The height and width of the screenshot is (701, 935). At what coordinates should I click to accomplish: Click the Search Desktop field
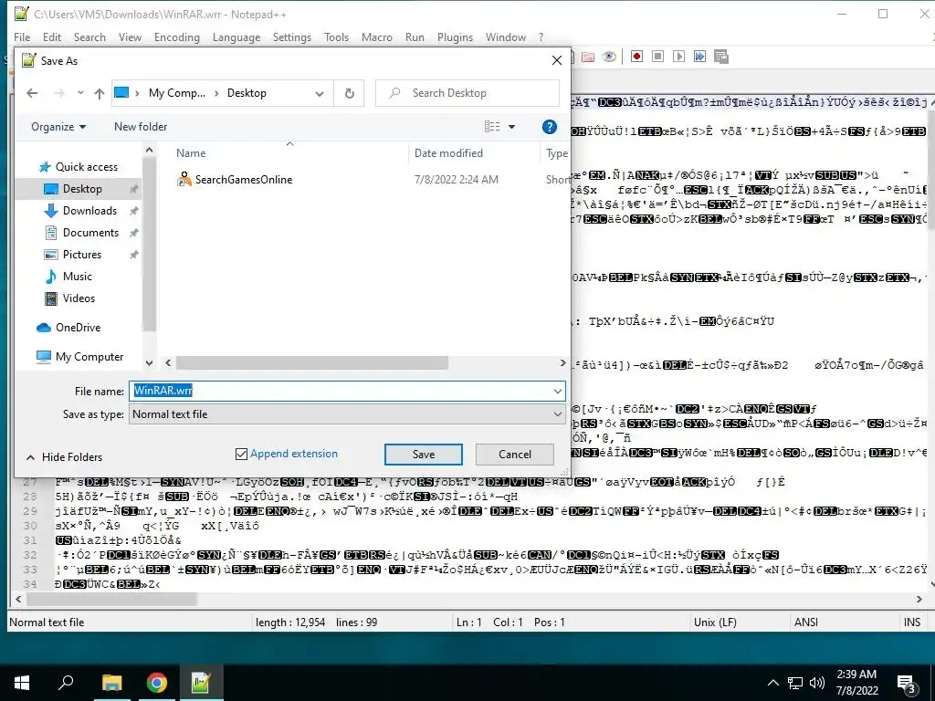[467, 93]
